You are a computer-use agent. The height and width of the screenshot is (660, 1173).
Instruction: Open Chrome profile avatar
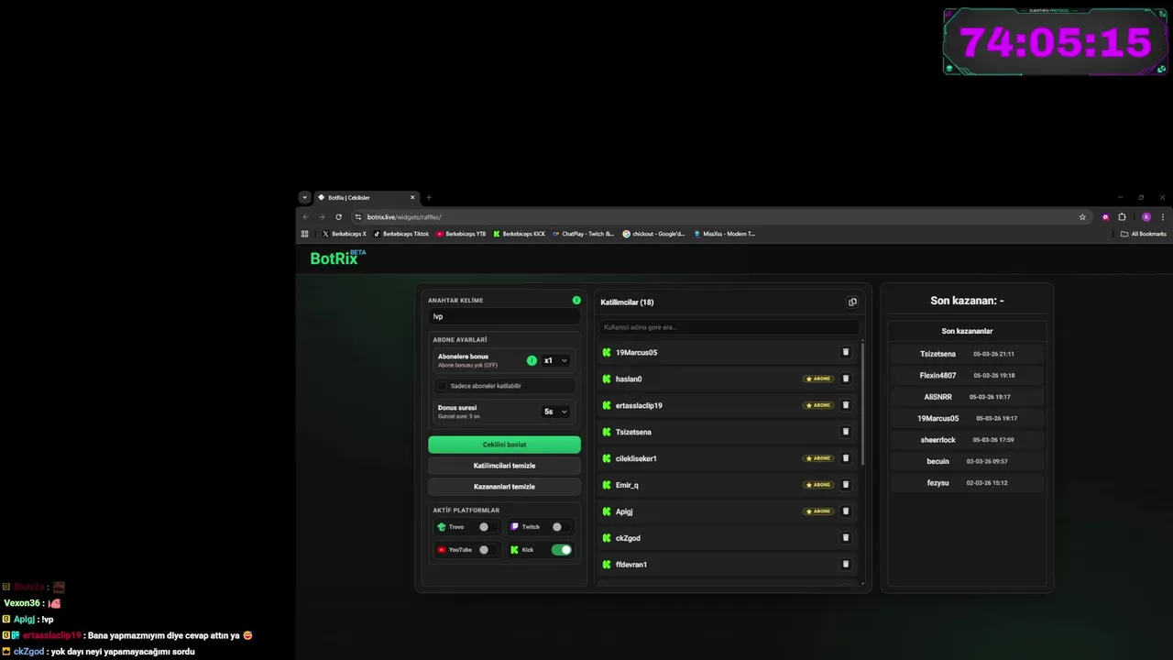click(1146, 217)
